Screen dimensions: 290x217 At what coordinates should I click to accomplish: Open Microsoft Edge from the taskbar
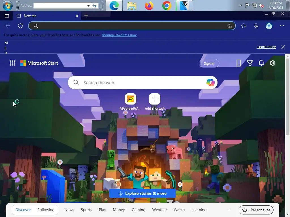click(114, 6)
